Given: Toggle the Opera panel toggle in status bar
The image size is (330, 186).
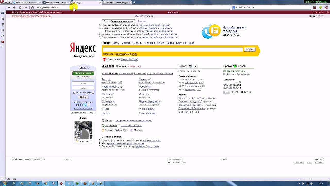Looking at the screenshot, I should (3, 179).
